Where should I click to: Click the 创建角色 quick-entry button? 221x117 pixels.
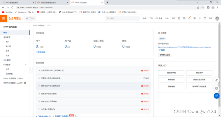pyautogui.click(x=171, y=86)
